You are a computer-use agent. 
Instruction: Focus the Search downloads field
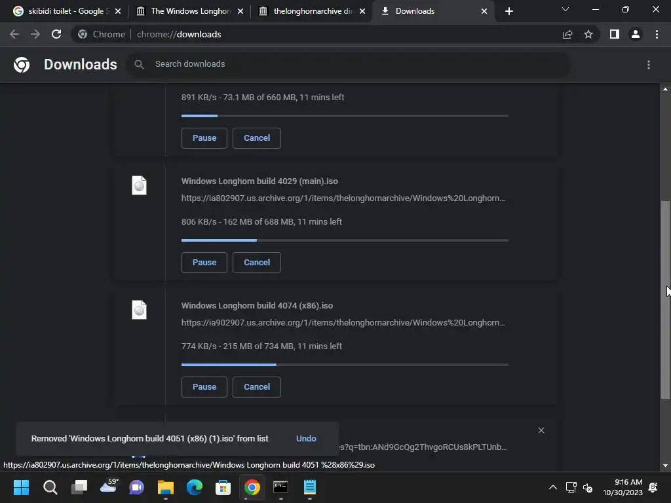click(349, 65)
